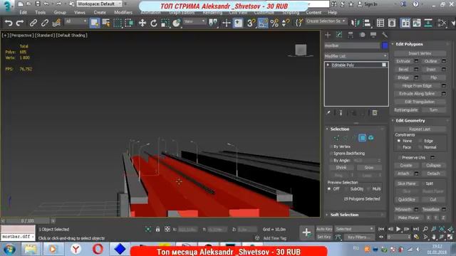Choose the Rectangular Selection Region tool
Viewport: 456px width, 256px height.
tap(118, 23)
